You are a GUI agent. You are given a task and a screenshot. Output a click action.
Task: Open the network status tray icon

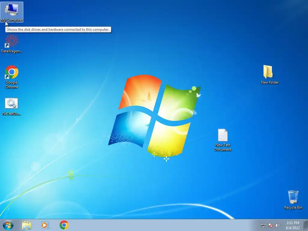[x=263, y=225]
